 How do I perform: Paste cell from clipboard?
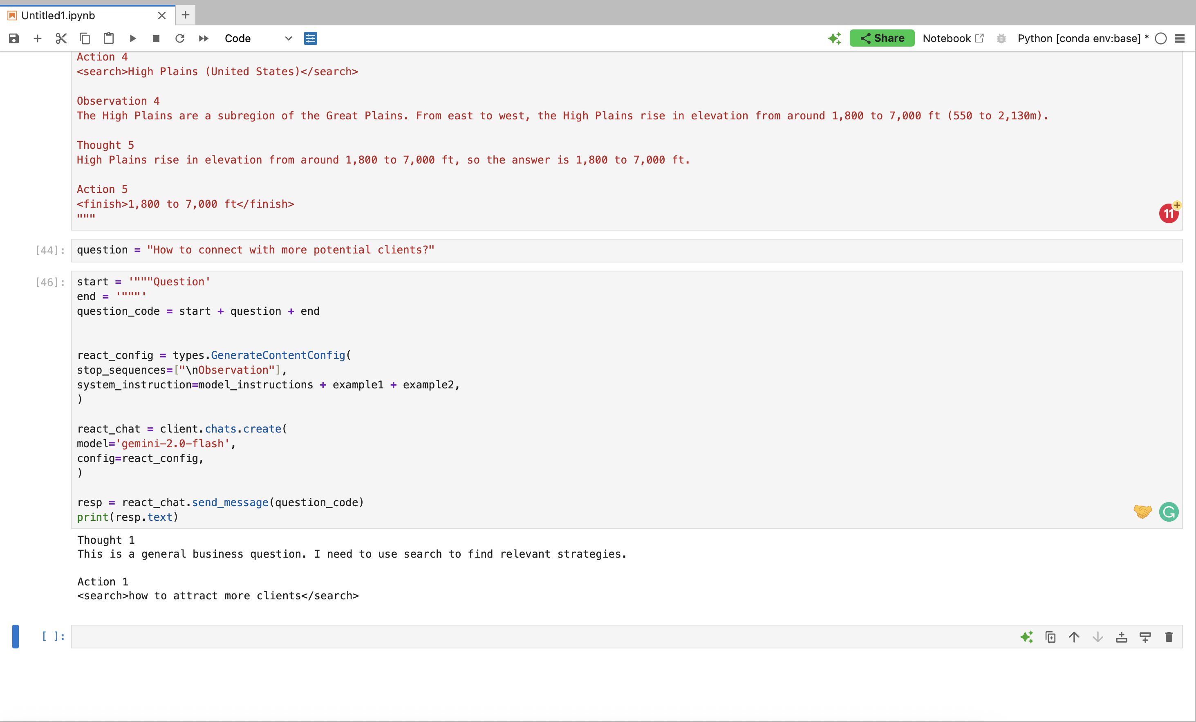[x=109, y=38]
